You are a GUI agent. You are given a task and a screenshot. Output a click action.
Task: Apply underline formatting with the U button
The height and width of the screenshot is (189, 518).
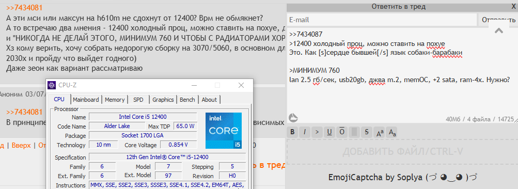(329, 132)
